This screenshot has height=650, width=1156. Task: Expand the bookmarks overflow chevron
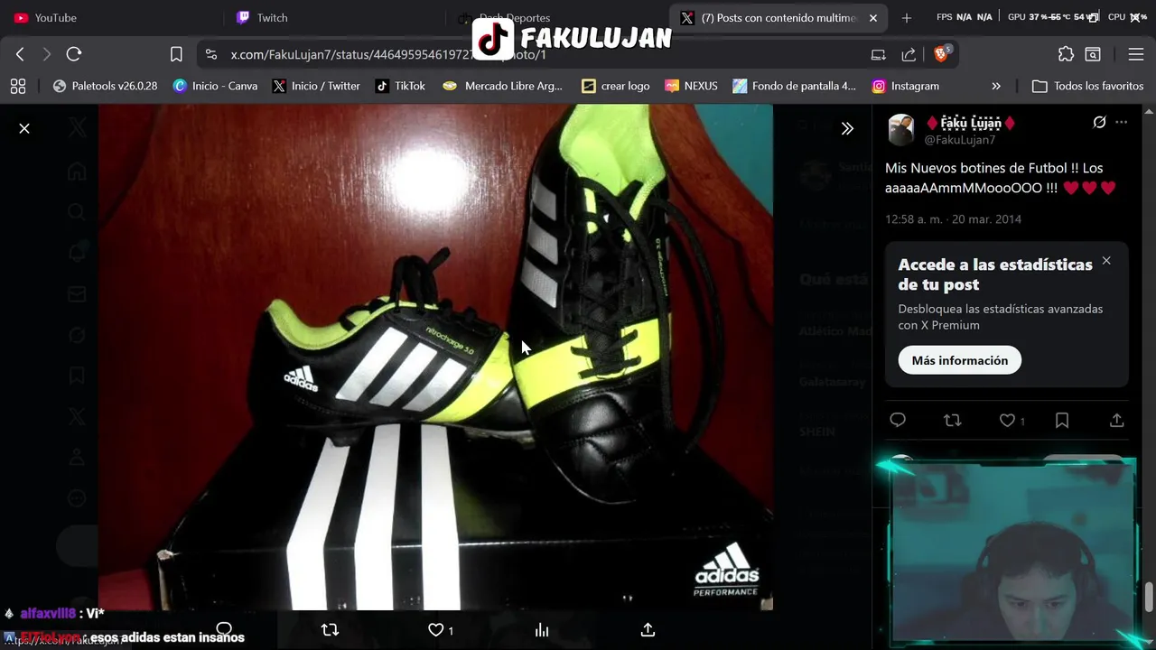tap(996, 86)
